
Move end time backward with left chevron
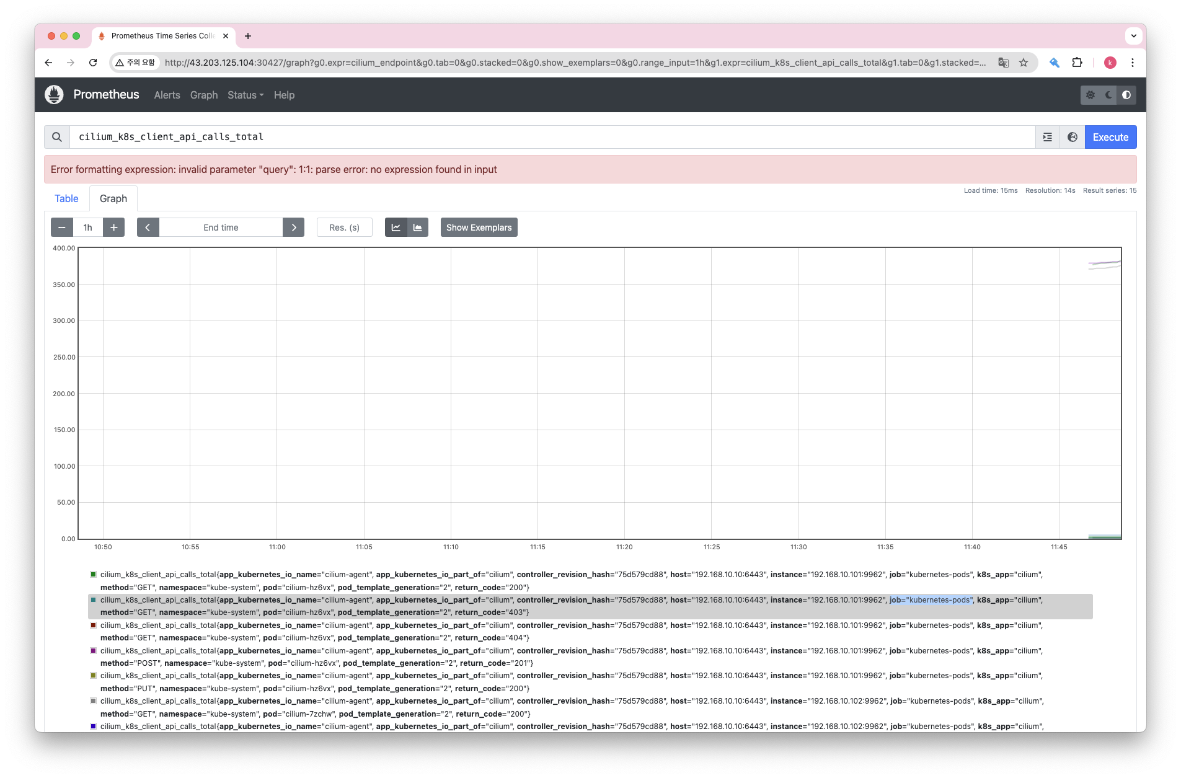tap(148, 228)
